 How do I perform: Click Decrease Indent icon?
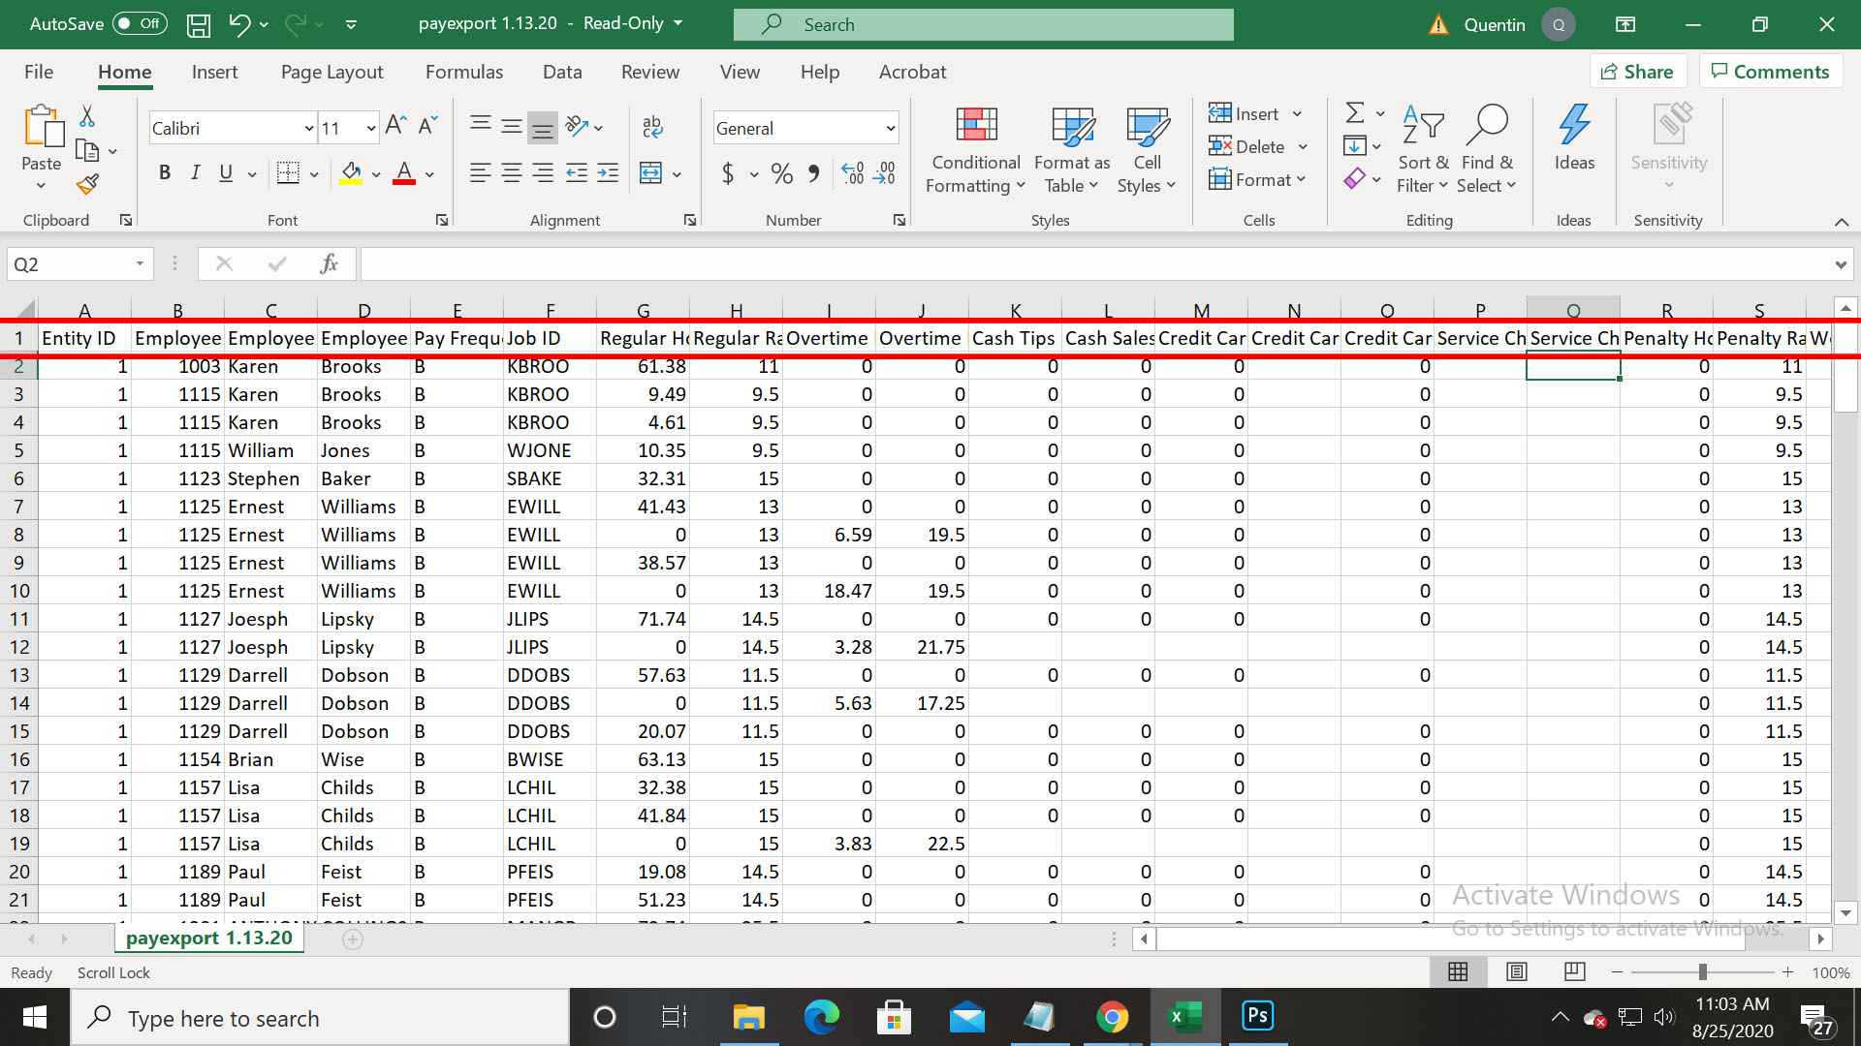tap(577, 174)
